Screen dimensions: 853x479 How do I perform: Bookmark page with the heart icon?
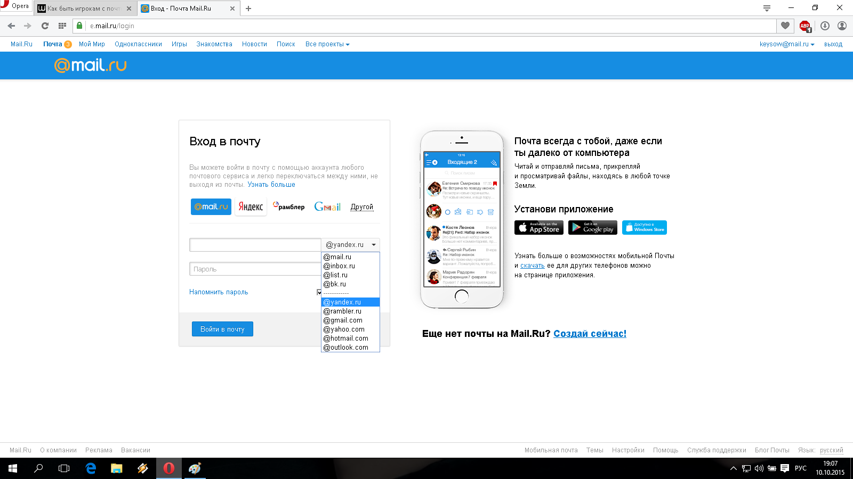point(785,26)
